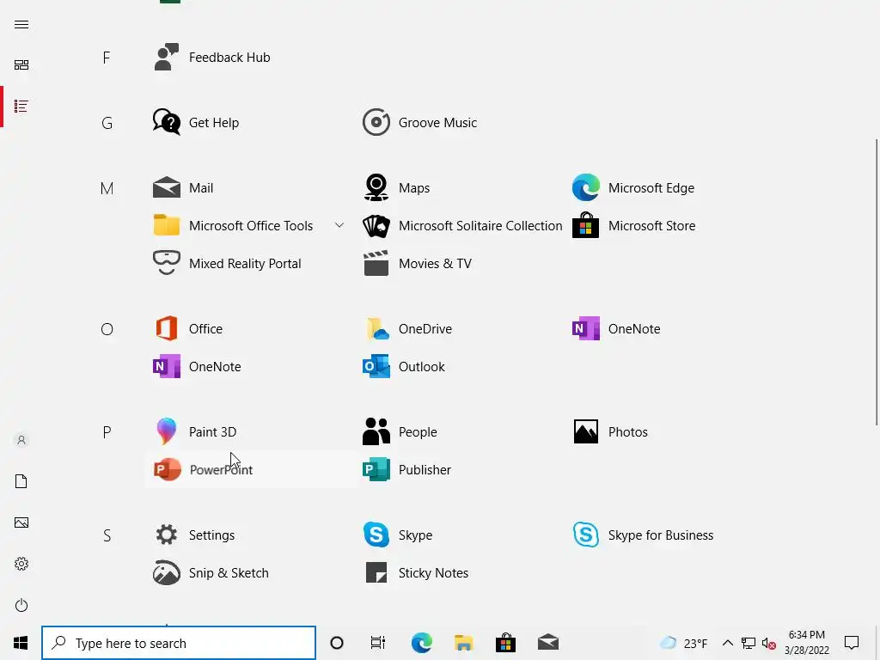Open the 23°F weather widget
880x660 pixels.
[684, 643]
